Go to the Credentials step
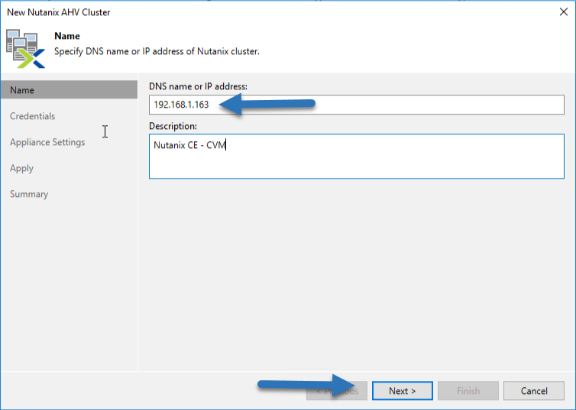 click(x=32, y=116)
